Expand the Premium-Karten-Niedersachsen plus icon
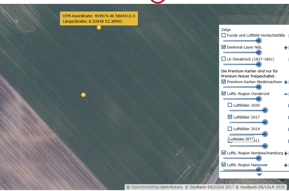Image resolution: width=289 pixels, height=191 pixels. [x=286, y=82]
